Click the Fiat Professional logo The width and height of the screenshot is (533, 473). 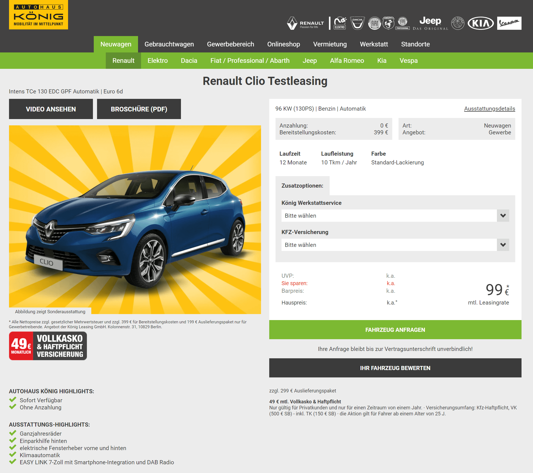[x=403, y=23]
